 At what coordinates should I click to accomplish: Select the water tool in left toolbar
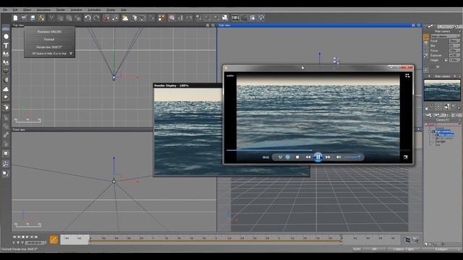point(6,29)
